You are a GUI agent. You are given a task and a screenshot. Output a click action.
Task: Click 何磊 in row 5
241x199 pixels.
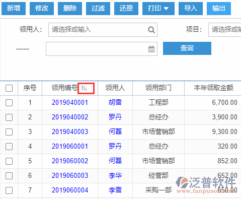(115, 161)
